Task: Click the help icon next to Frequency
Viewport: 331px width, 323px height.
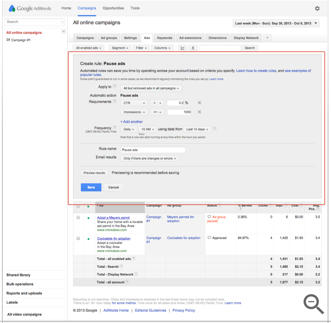Action: 115,128
